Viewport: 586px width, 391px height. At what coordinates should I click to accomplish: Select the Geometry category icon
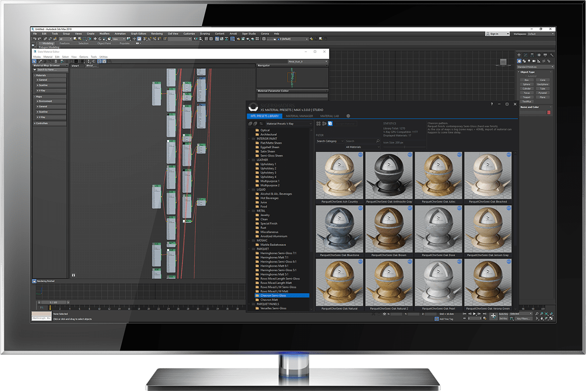pyautogui.click(x=519, y=61)
